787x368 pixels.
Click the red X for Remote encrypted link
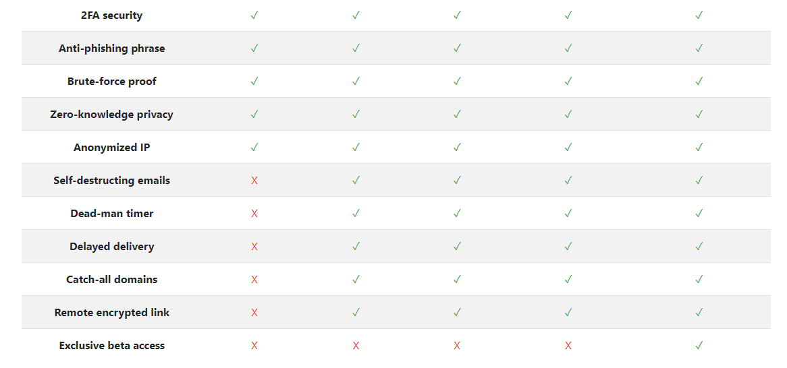(x=254, y=313)
